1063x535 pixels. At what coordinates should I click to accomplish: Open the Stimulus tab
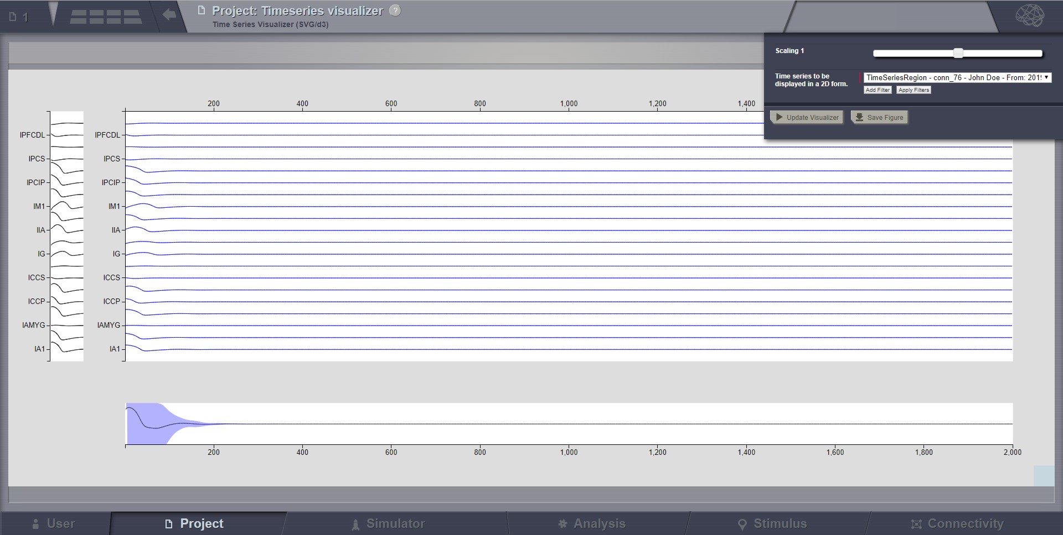pyautogui.click(x=772, y=523)
